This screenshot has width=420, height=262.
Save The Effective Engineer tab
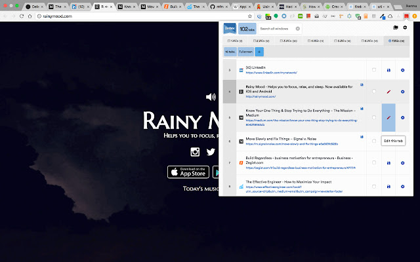pos(388,186)
